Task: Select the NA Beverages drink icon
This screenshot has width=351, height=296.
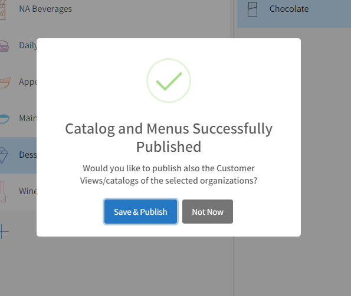Action: pyautogui.click(x=2, y=10)
